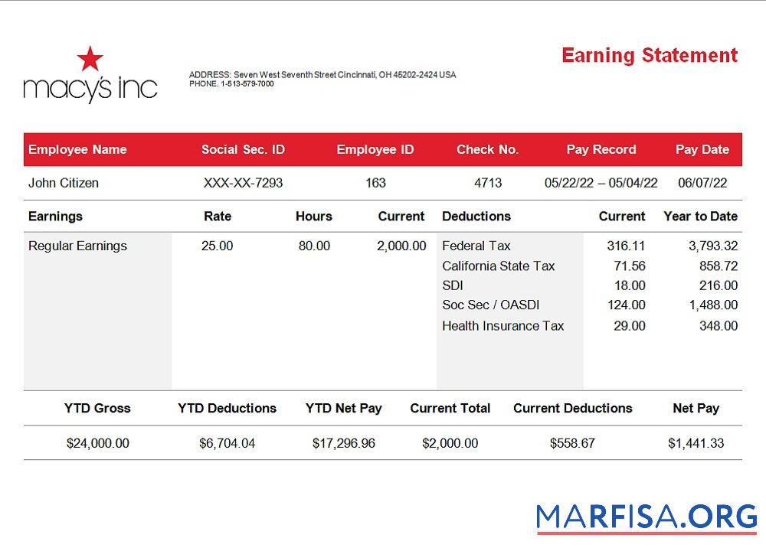Click the Earning Statement title

(649, 55)
